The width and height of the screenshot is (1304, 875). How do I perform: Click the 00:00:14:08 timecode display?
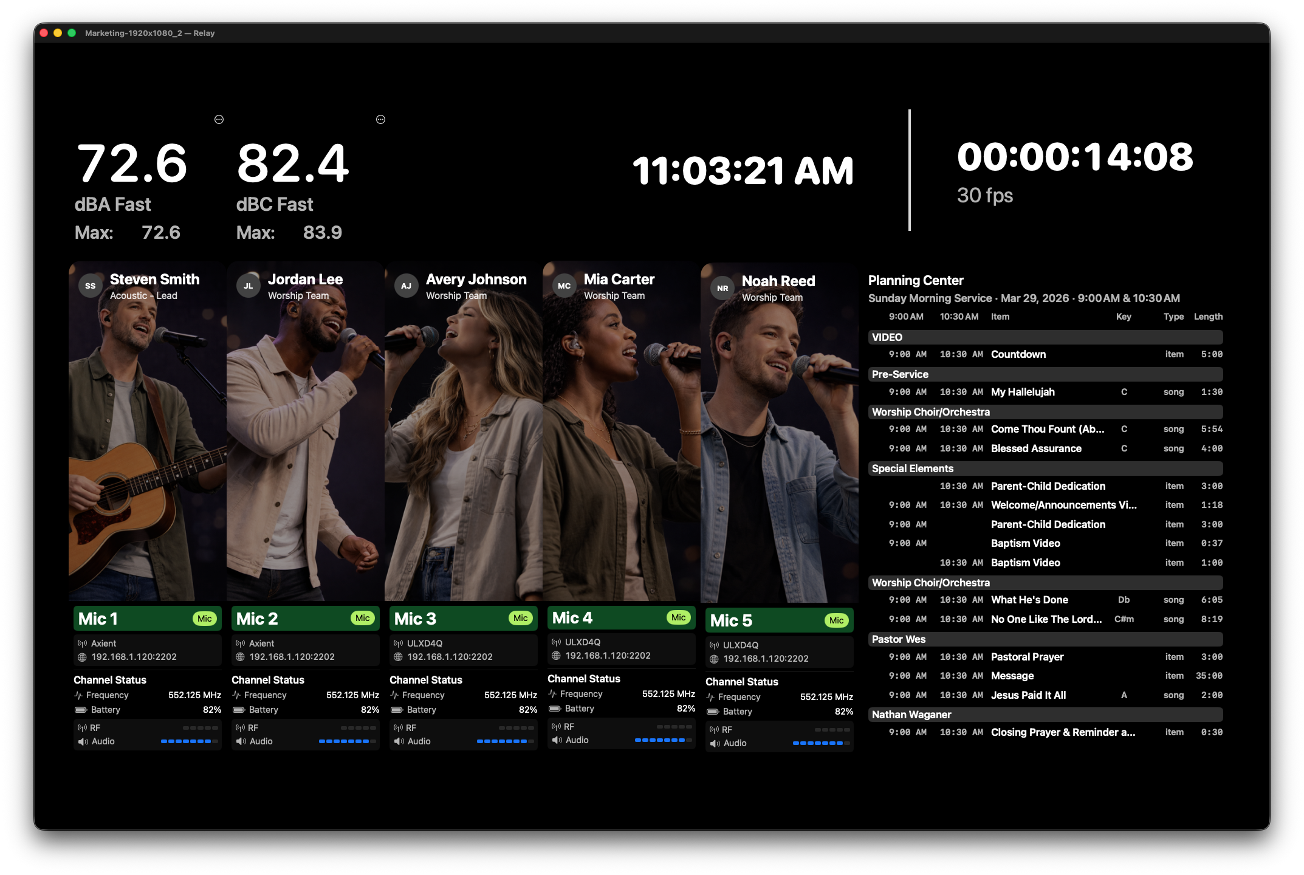1075,157
